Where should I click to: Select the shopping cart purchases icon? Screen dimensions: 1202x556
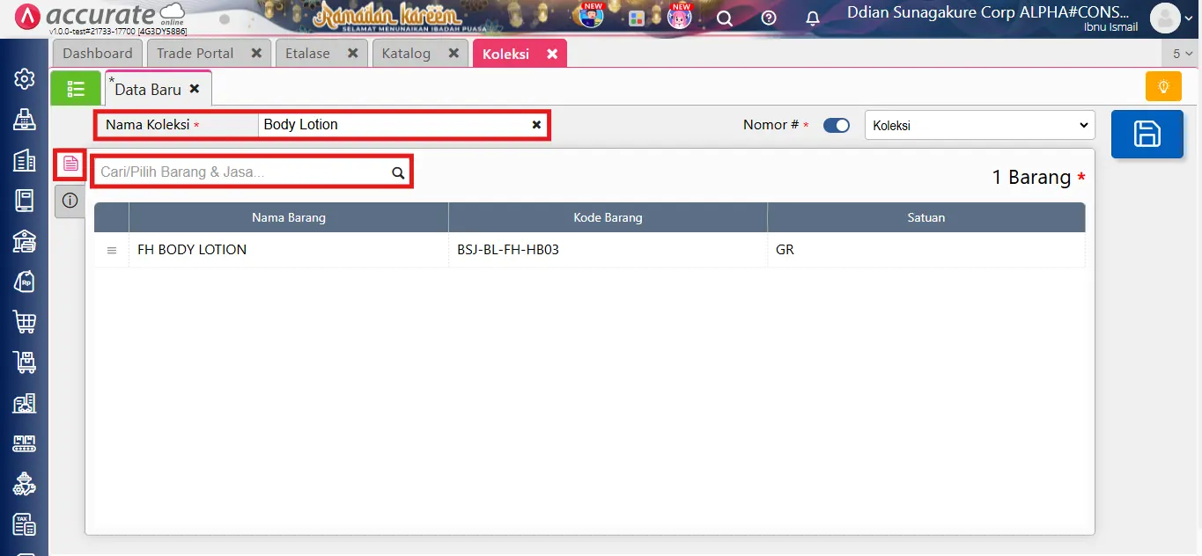[24, 322]
